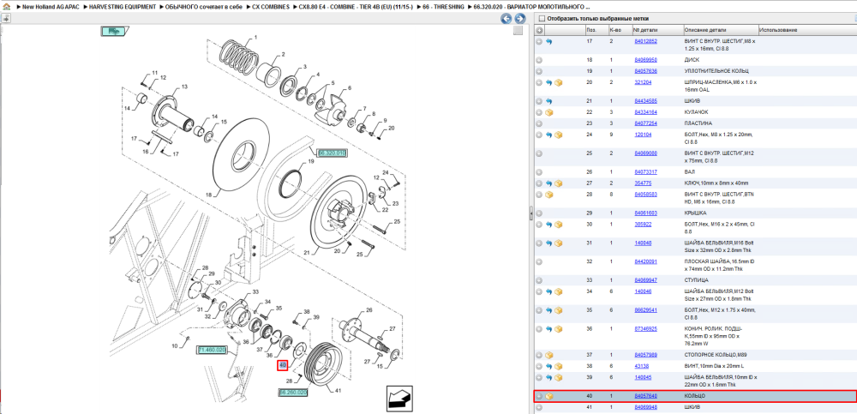Click the previous diagram arrow button
The width and height of the screenshot is (857, 414).
click(x=506, y=19)
